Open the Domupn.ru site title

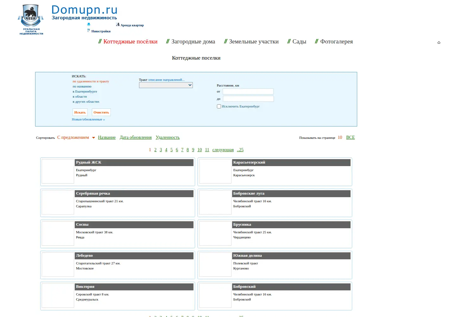coord(84,10)
